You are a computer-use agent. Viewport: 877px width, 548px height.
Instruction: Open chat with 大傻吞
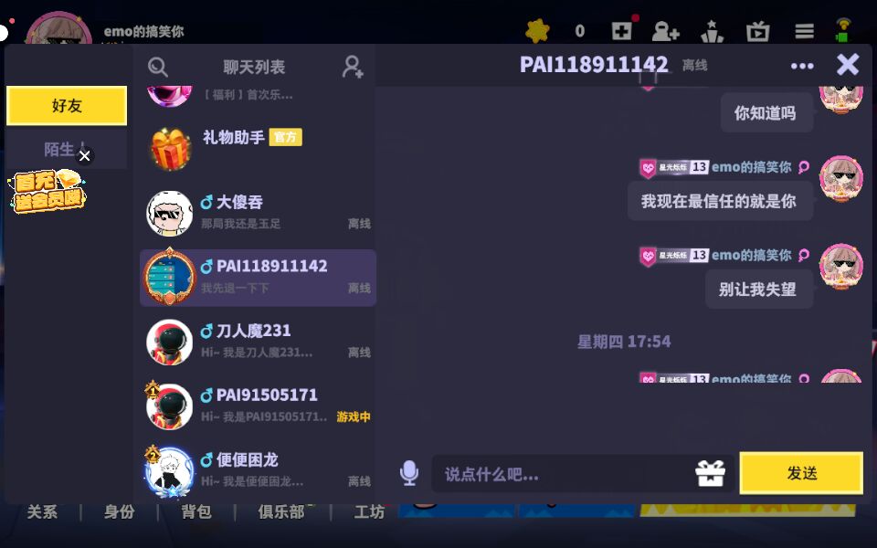tap(258, 213)
